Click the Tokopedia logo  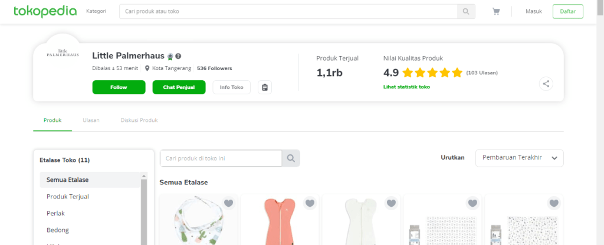(x=45, y=11)
